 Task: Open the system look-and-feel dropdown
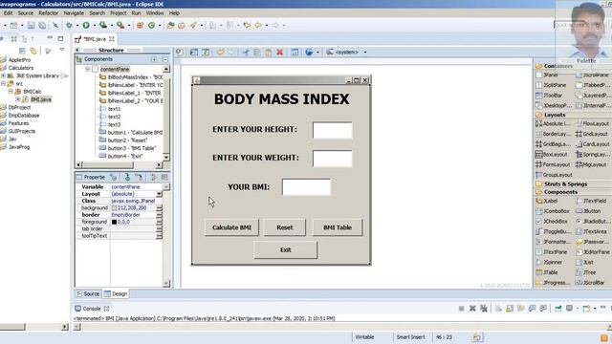(x=365, y=53)
